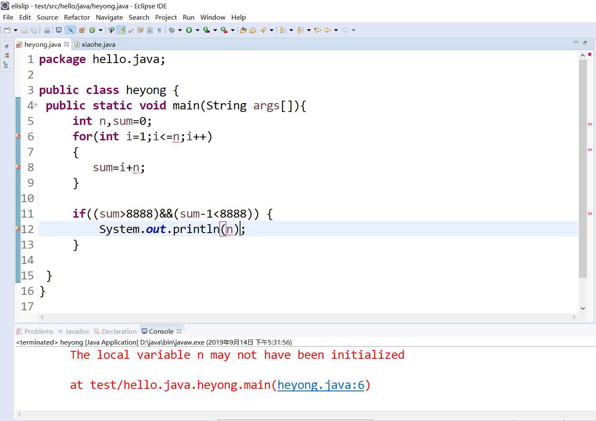Image resolution: width=596 pixels, height=421 pixels.
Task: Restore the minimized view stack icon
Action: [7, 46]
